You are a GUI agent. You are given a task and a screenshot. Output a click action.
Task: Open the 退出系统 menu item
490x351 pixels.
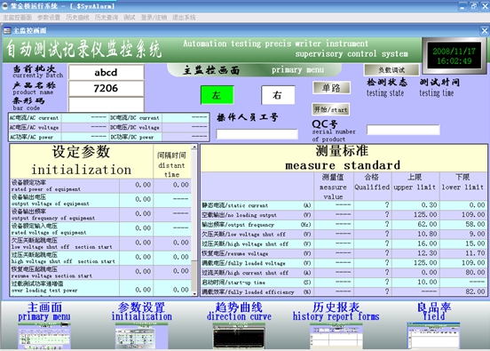point(184,18)
